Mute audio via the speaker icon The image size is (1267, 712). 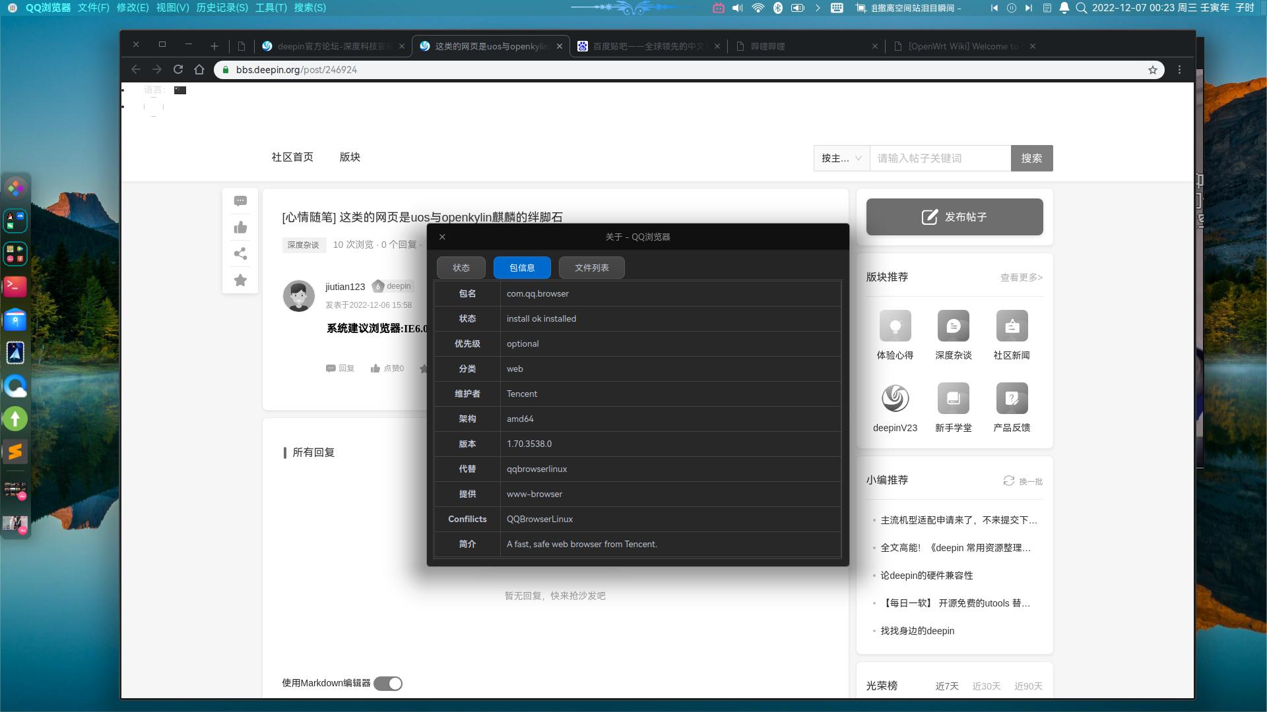point(736,8)
